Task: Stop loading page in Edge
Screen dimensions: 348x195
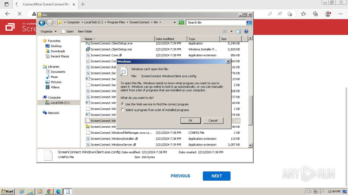Action: coord(20,14)
